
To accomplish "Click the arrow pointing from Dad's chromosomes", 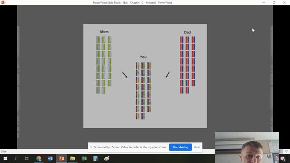I will [x=168, y=75].
